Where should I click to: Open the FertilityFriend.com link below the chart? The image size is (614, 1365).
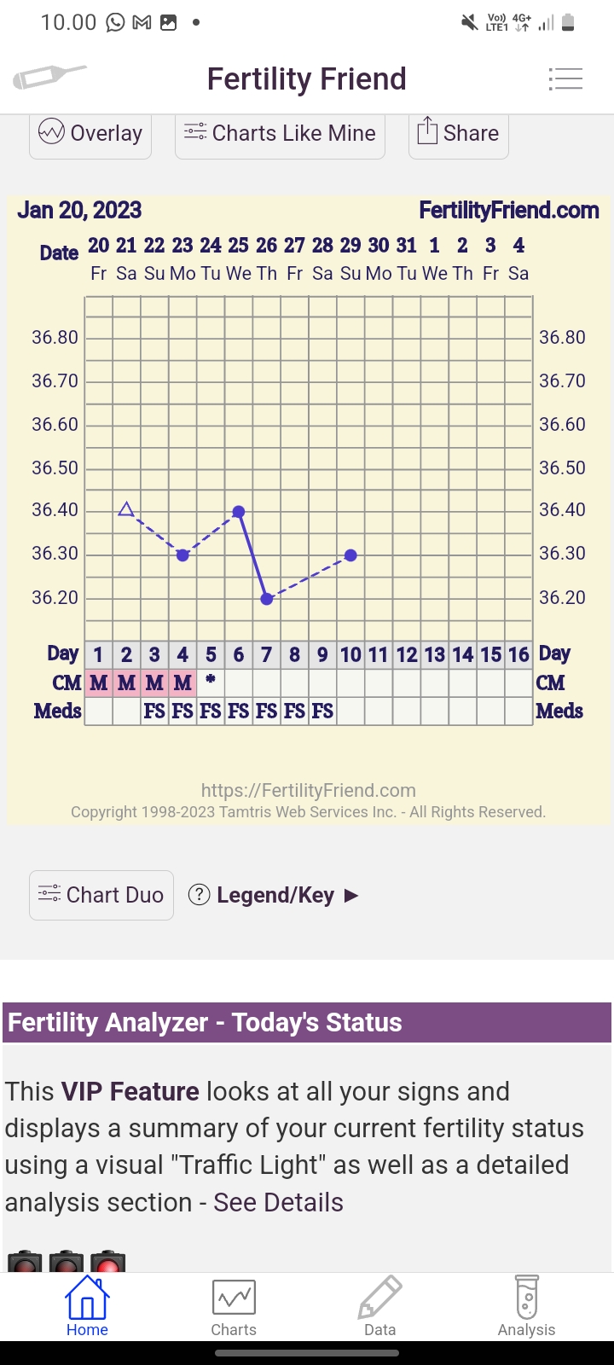(308, 791)
